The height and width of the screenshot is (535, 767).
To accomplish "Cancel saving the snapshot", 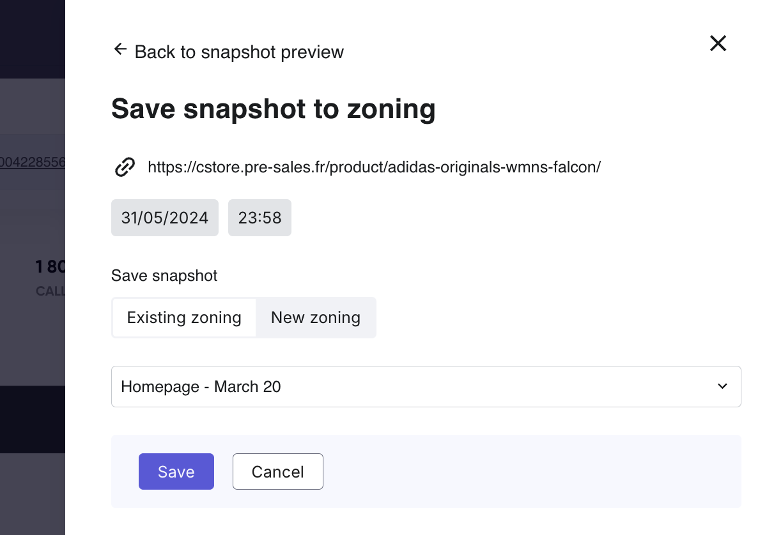I will (278, 472).
